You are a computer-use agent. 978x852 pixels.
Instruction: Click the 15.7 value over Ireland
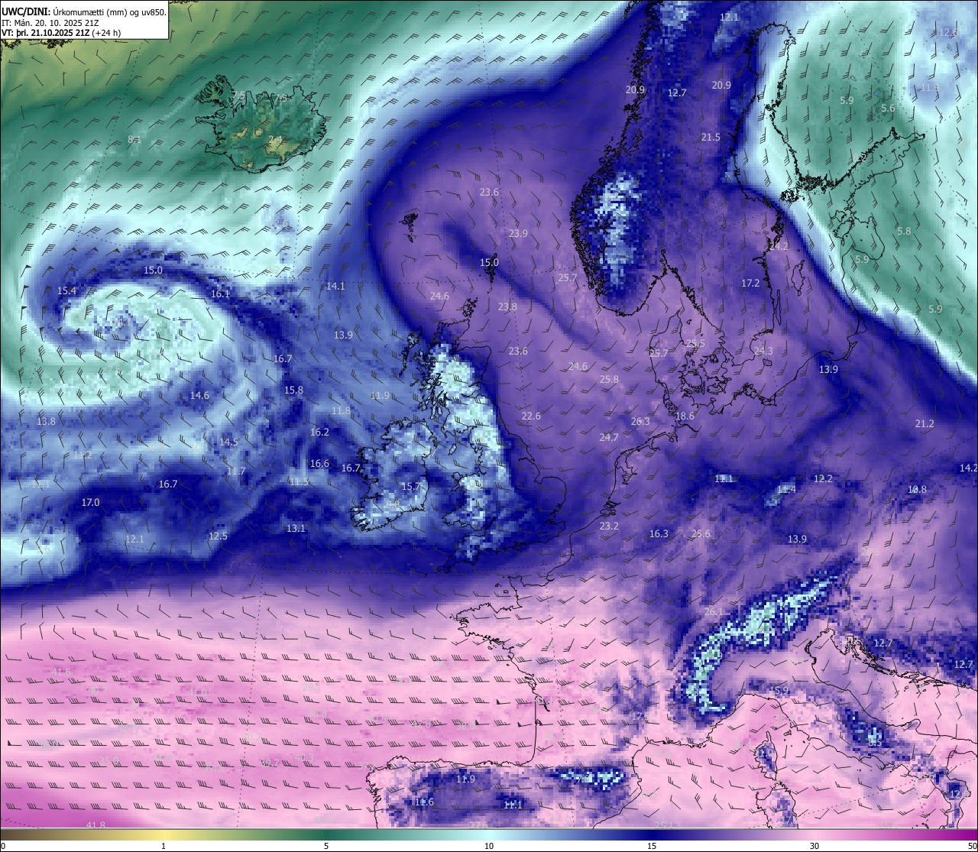(x=411, y=486)
